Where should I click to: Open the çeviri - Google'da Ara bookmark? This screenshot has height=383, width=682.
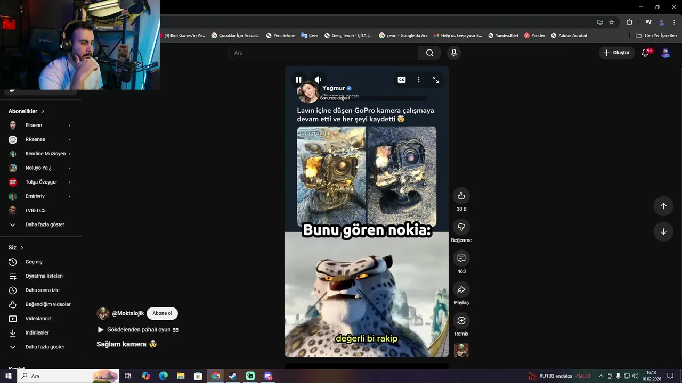[403, 36]
